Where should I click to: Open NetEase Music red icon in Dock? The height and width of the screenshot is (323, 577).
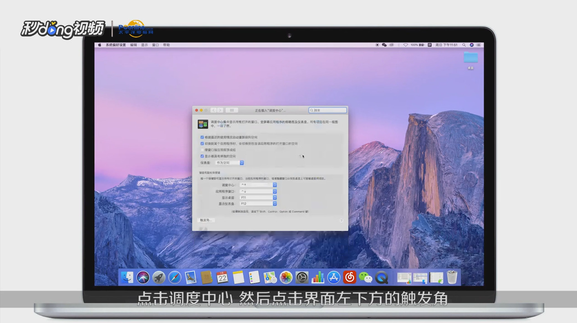pos(350,277)
